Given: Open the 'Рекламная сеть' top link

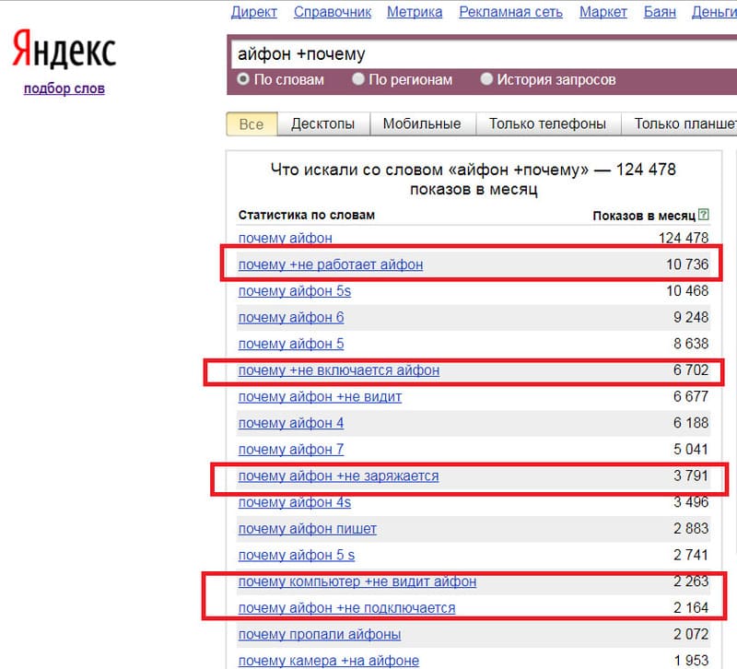Looking at the screenshot, I should click(x=510, y=12).
